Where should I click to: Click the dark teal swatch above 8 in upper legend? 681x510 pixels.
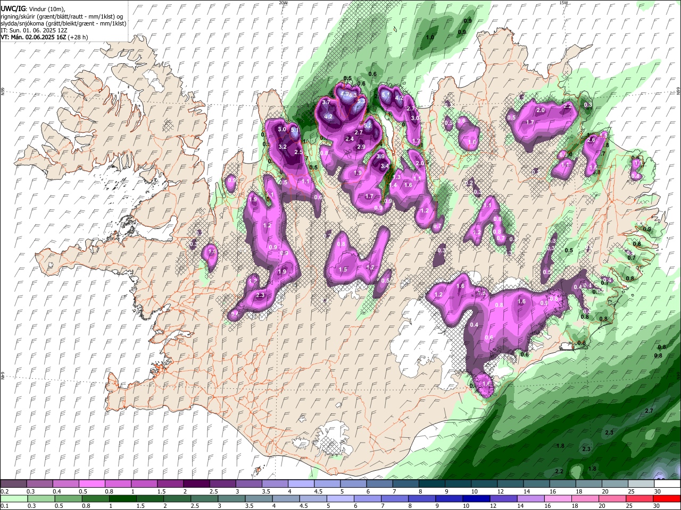[x=431, y=484]
